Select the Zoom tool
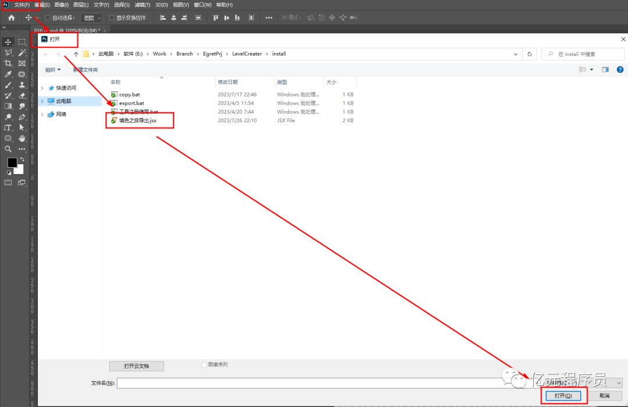 click(x=8, y=149)
